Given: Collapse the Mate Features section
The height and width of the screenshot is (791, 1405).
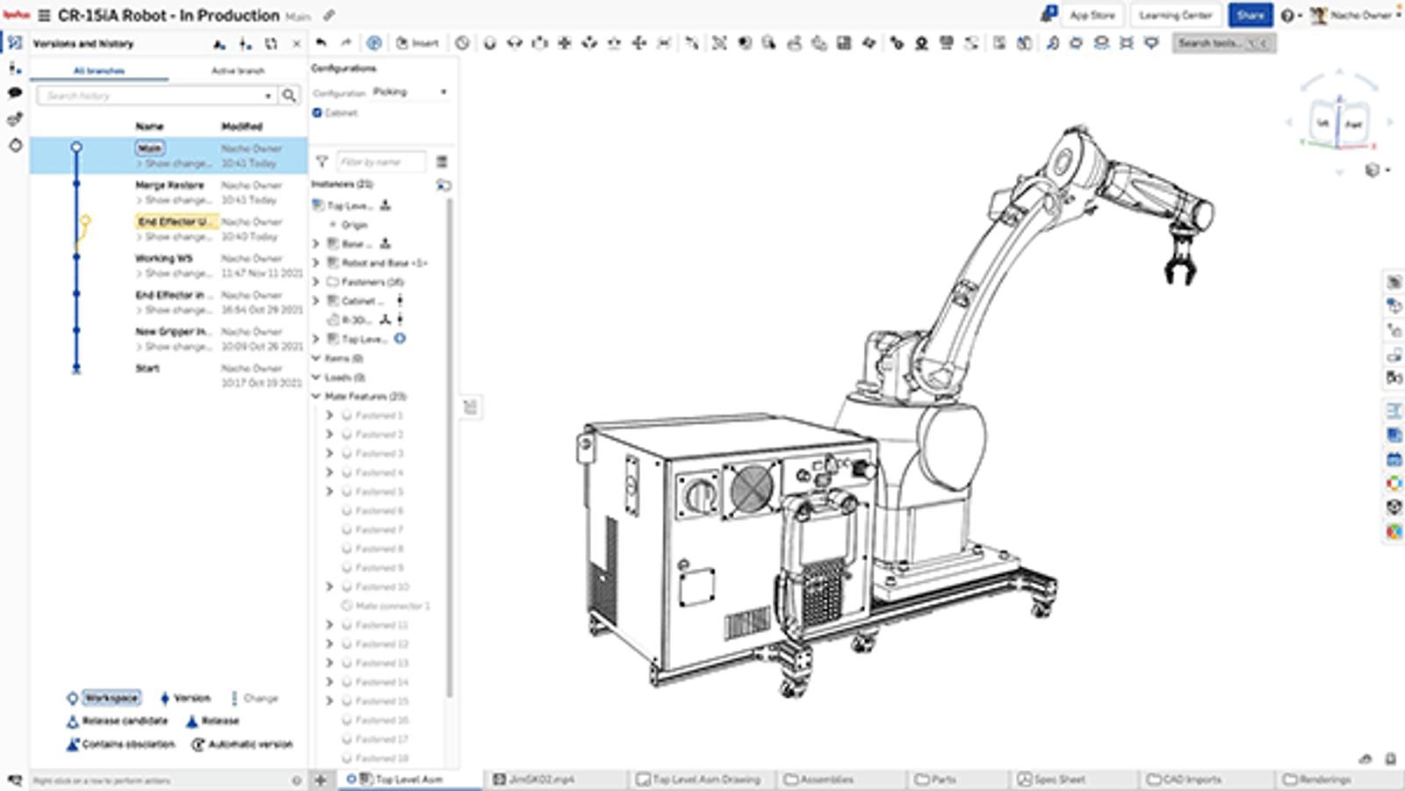Looking at the screenshot, I should point(316,396).
